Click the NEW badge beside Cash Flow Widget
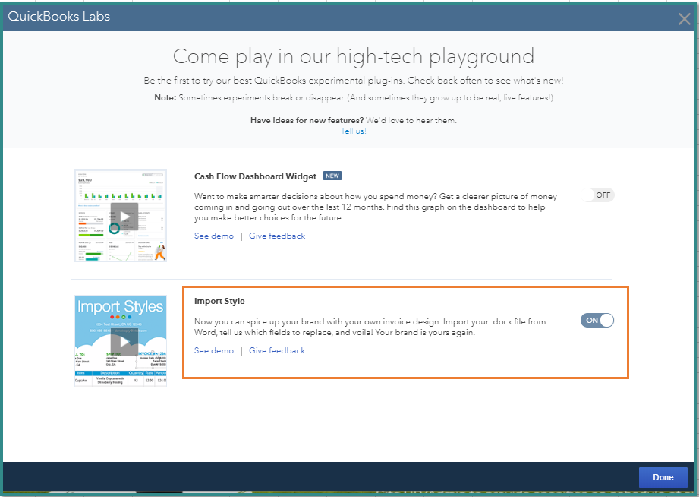The height and width of the screenshot is (497, 699). pos(332,176)
